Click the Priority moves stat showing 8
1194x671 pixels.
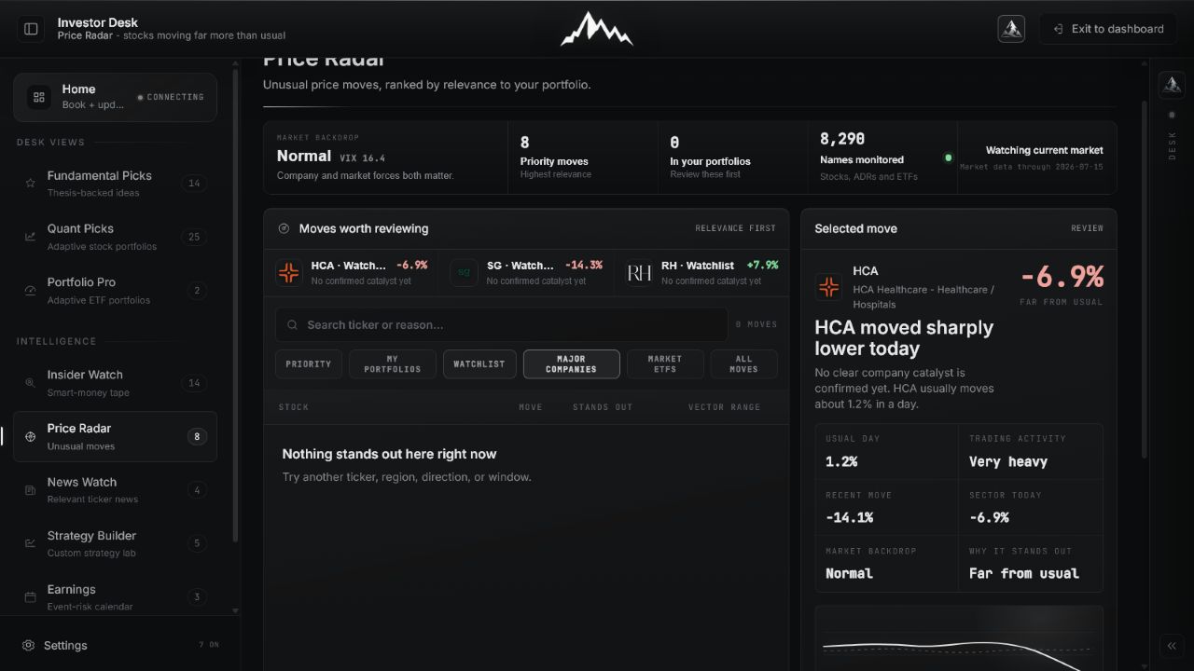click(582, 157)
